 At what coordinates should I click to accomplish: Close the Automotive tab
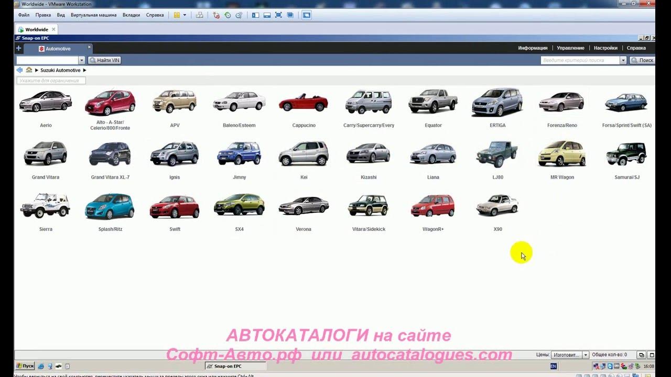pos(89,47)
